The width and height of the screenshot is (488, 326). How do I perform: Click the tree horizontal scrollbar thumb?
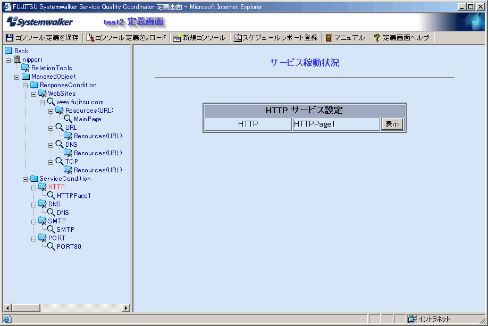point(26,308)
